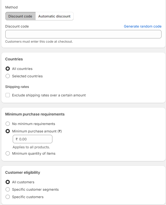Select Minimum quantity of items option

(8, 153)
